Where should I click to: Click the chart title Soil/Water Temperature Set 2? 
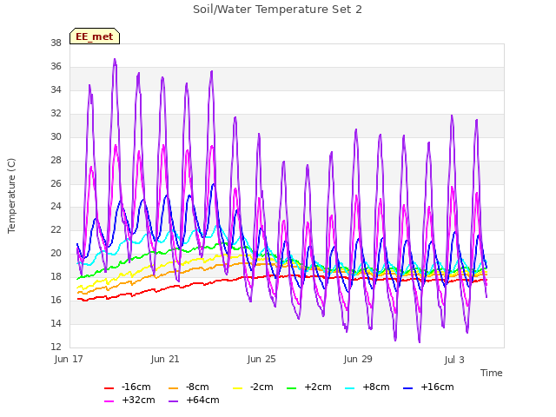click(x=277, y=10)
